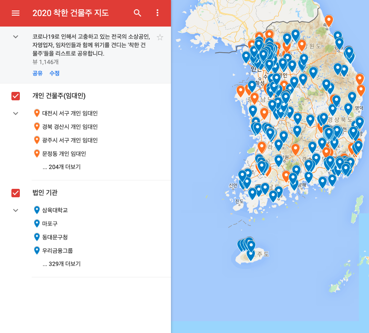Click 수정 to edit the map
The image size is (369, 333).
55,73
